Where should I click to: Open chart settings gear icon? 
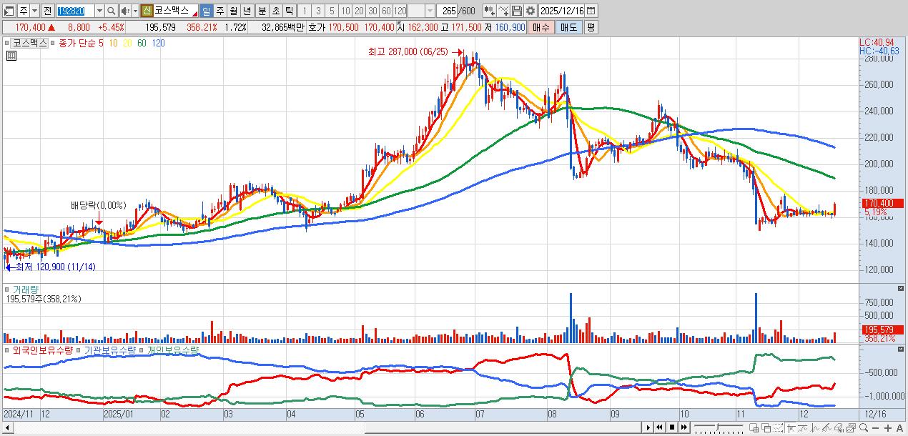coord(530,11)
